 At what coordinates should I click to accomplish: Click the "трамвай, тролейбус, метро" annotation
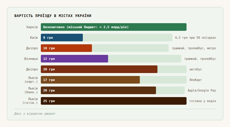194,48
